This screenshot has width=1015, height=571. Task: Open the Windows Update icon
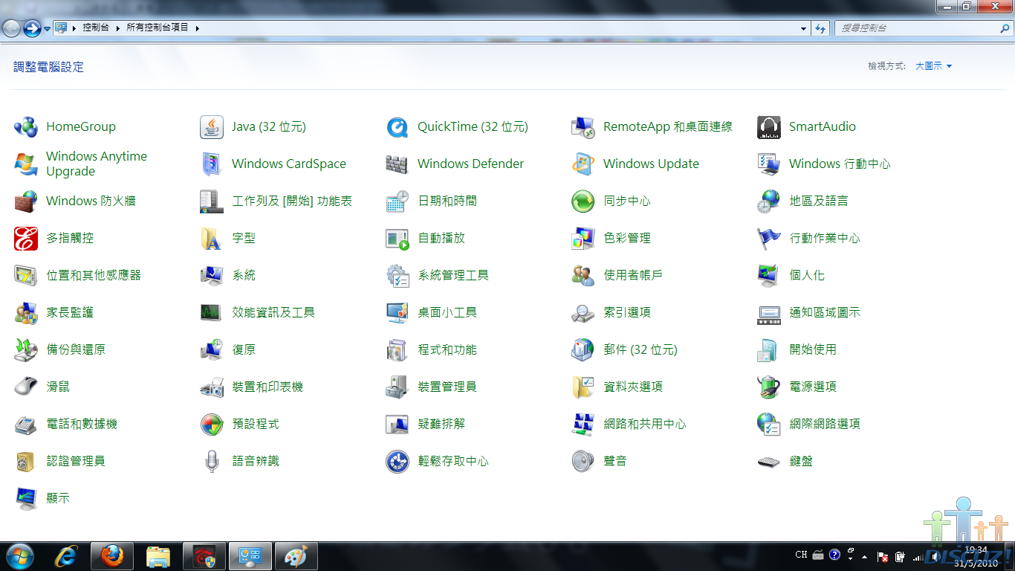pyautogui.click(x=583, y=164)
